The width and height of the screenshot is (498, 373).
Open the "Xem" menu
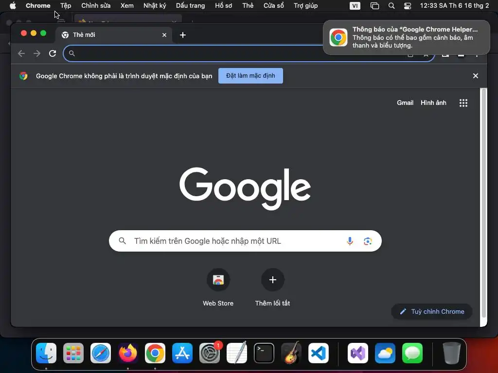[x=127, y=6]
